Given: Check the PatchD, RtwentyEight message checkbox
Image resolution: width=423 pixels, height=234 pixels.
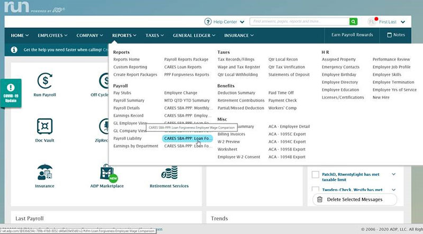Looking at the screenshot, I should point(315,174).
